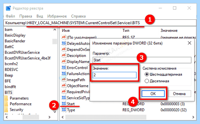Click the Тип column header

click(126, 30)
